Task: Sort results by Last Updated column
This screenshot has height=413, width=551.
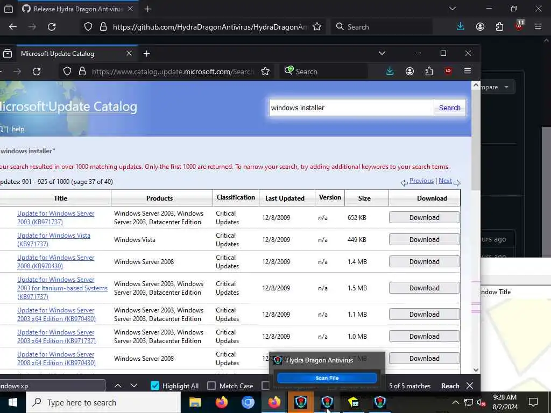Action: 285,198
